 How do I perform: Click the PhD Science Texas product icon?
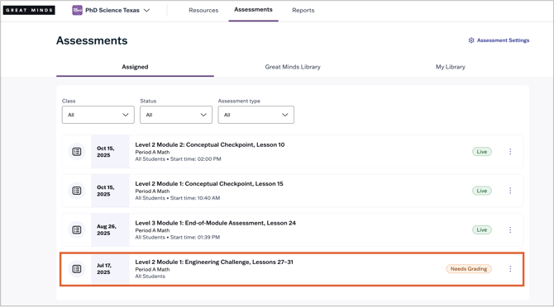(78, 10)
